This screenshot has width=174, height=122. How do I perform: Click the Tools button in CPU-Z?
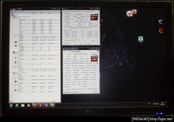click(81, 44)
